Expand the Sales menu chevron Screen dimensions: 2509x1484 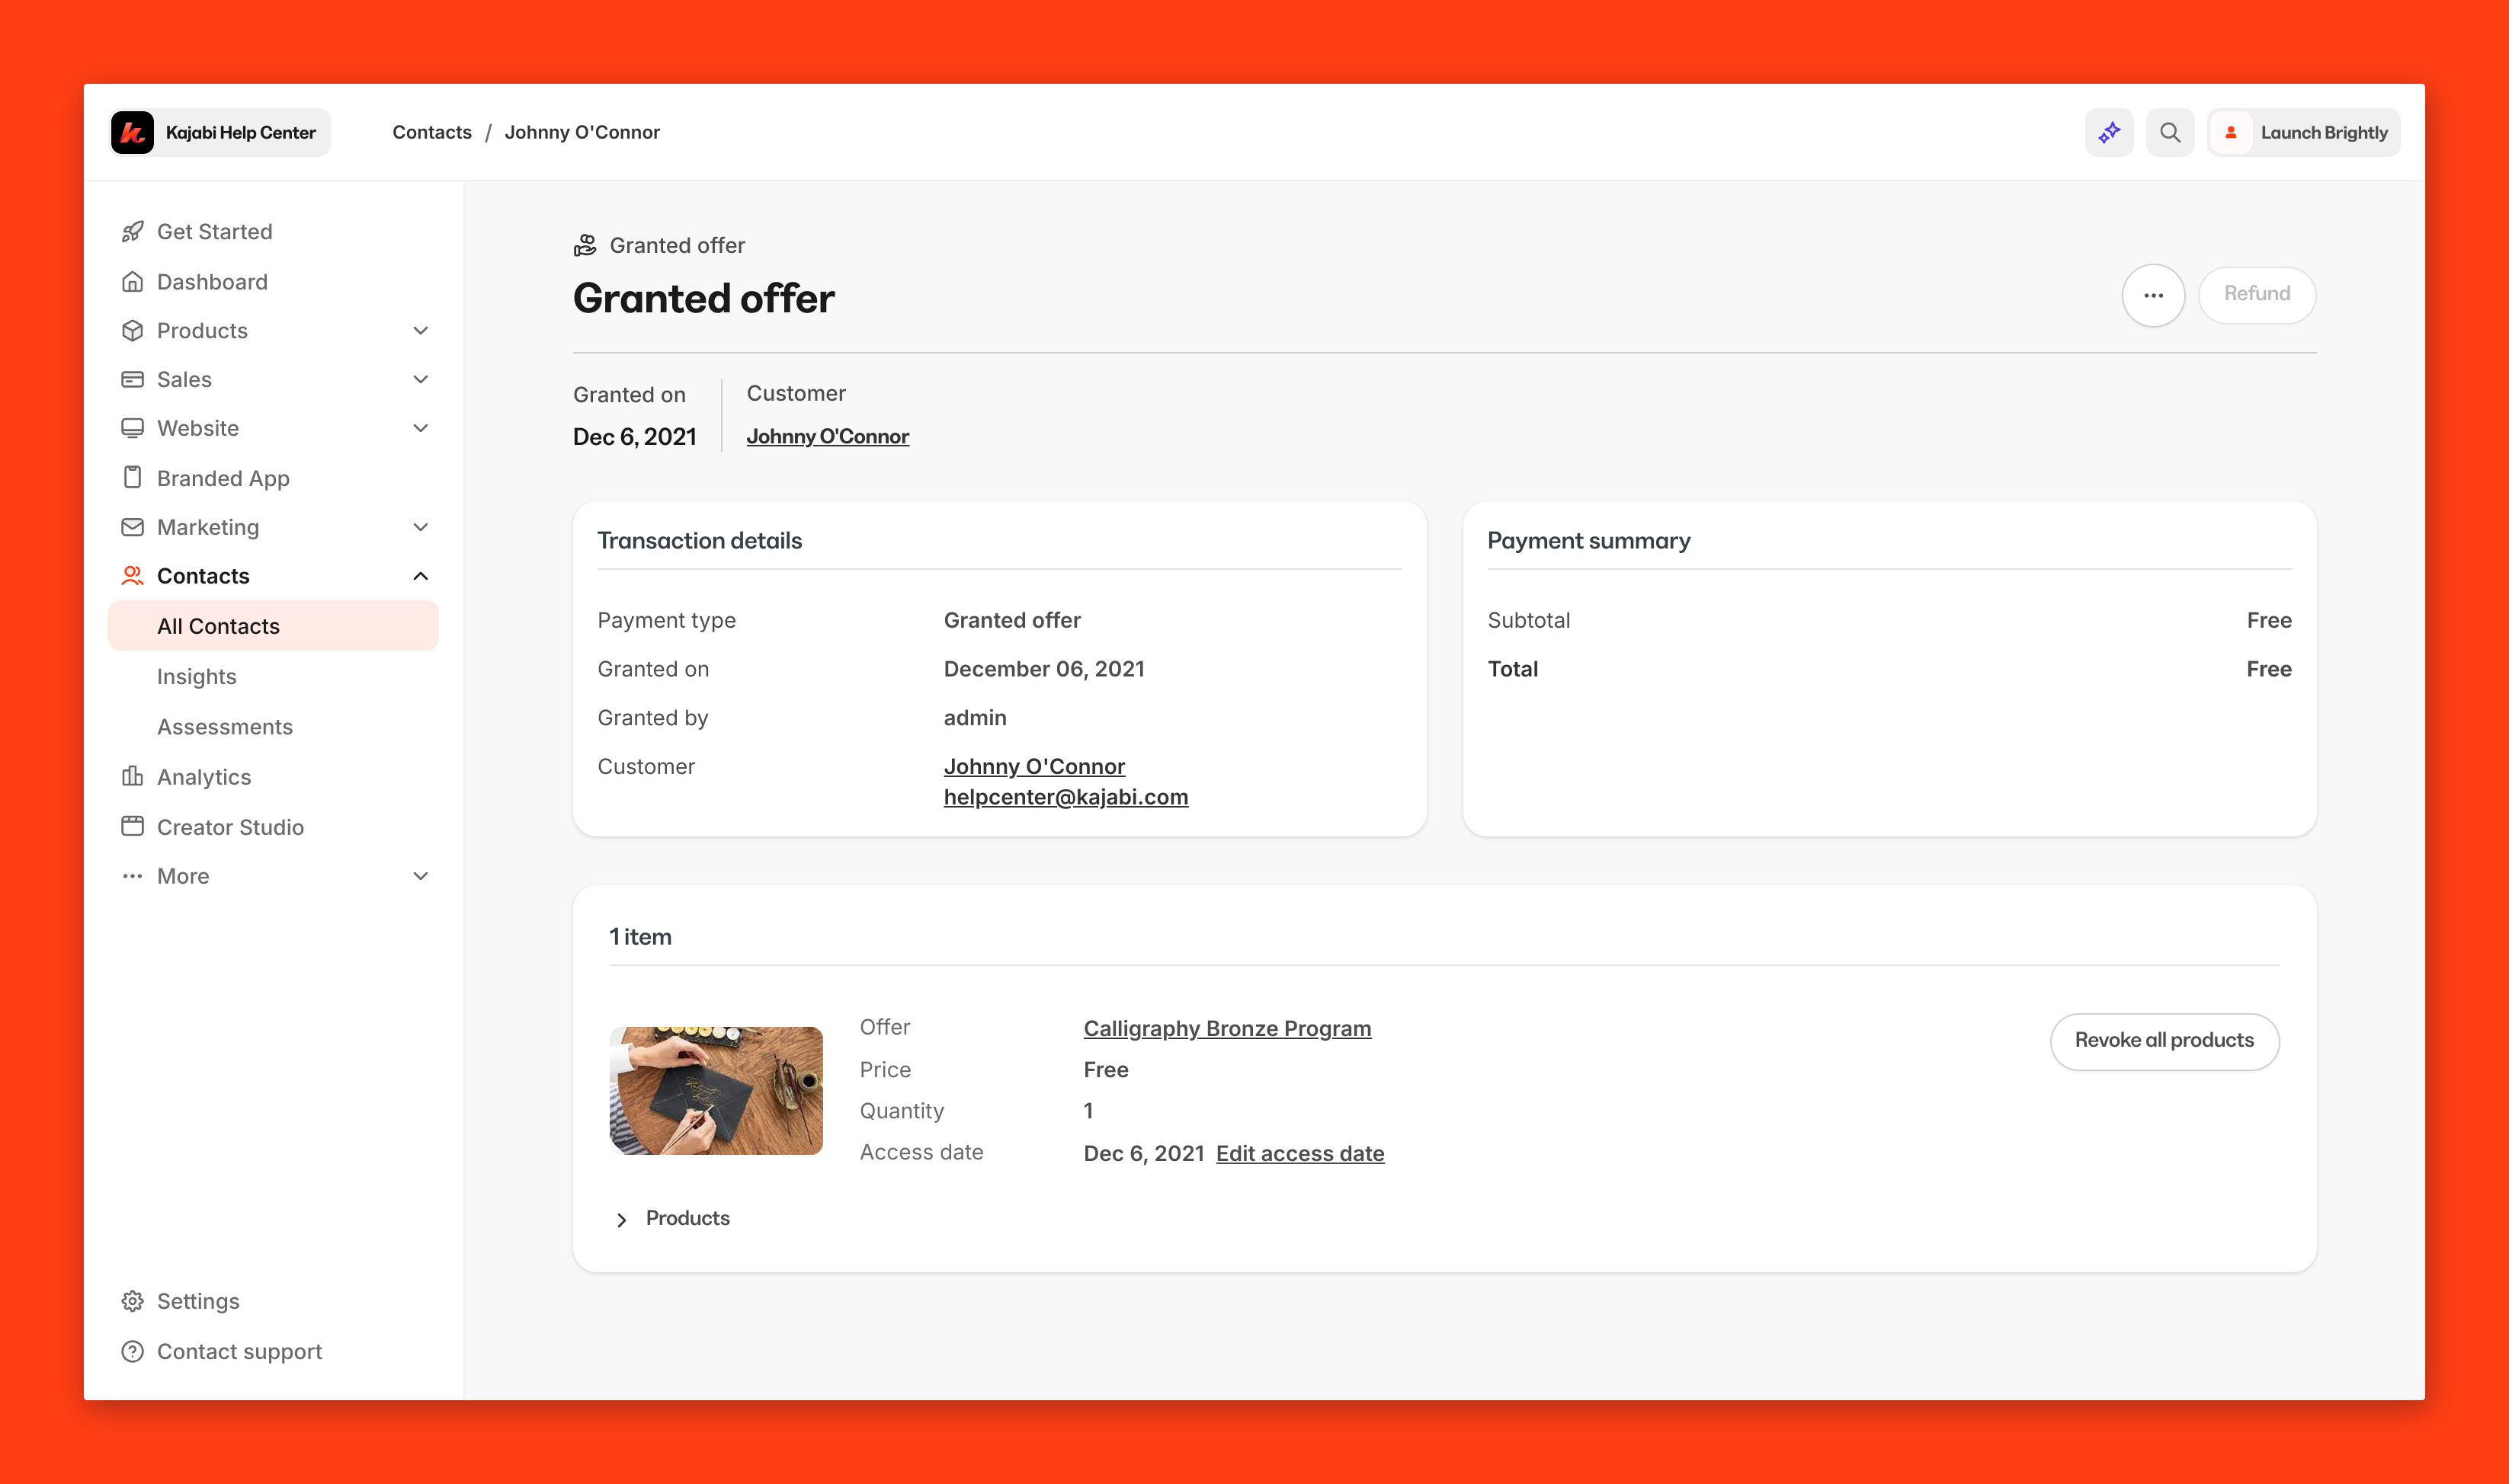pos(420,380)
